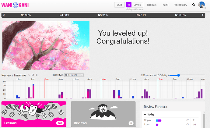This screenshot has height=128, width=210.
Task: Open the Reviews panel with 0 items
Action: [103, 114]
